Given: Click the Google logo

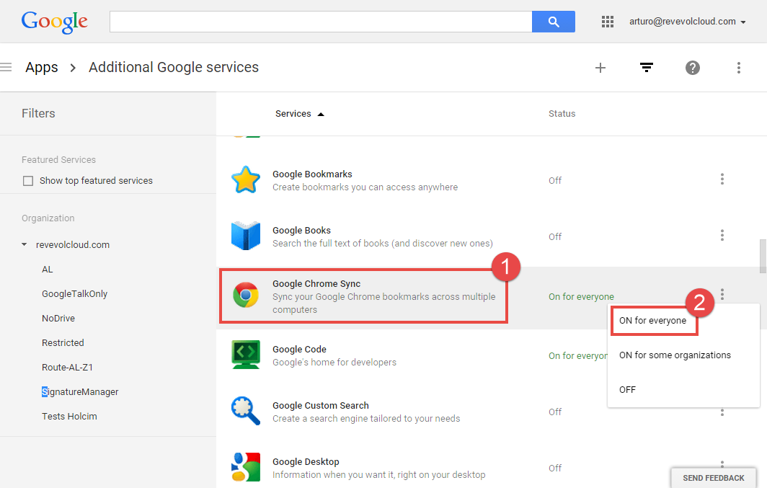Looking at the screenshot, I should [54, 22].
